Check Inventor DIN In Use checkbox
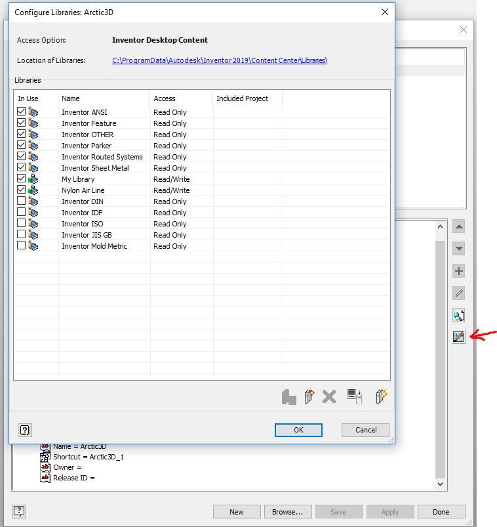Image resolution: width=497 pixels, height=527 pixels. pyautogui.click(x=21, y=201)
